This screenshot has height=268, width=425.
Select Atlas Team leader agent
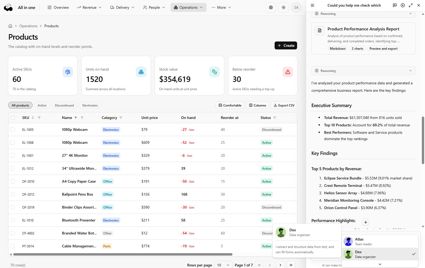380,241
